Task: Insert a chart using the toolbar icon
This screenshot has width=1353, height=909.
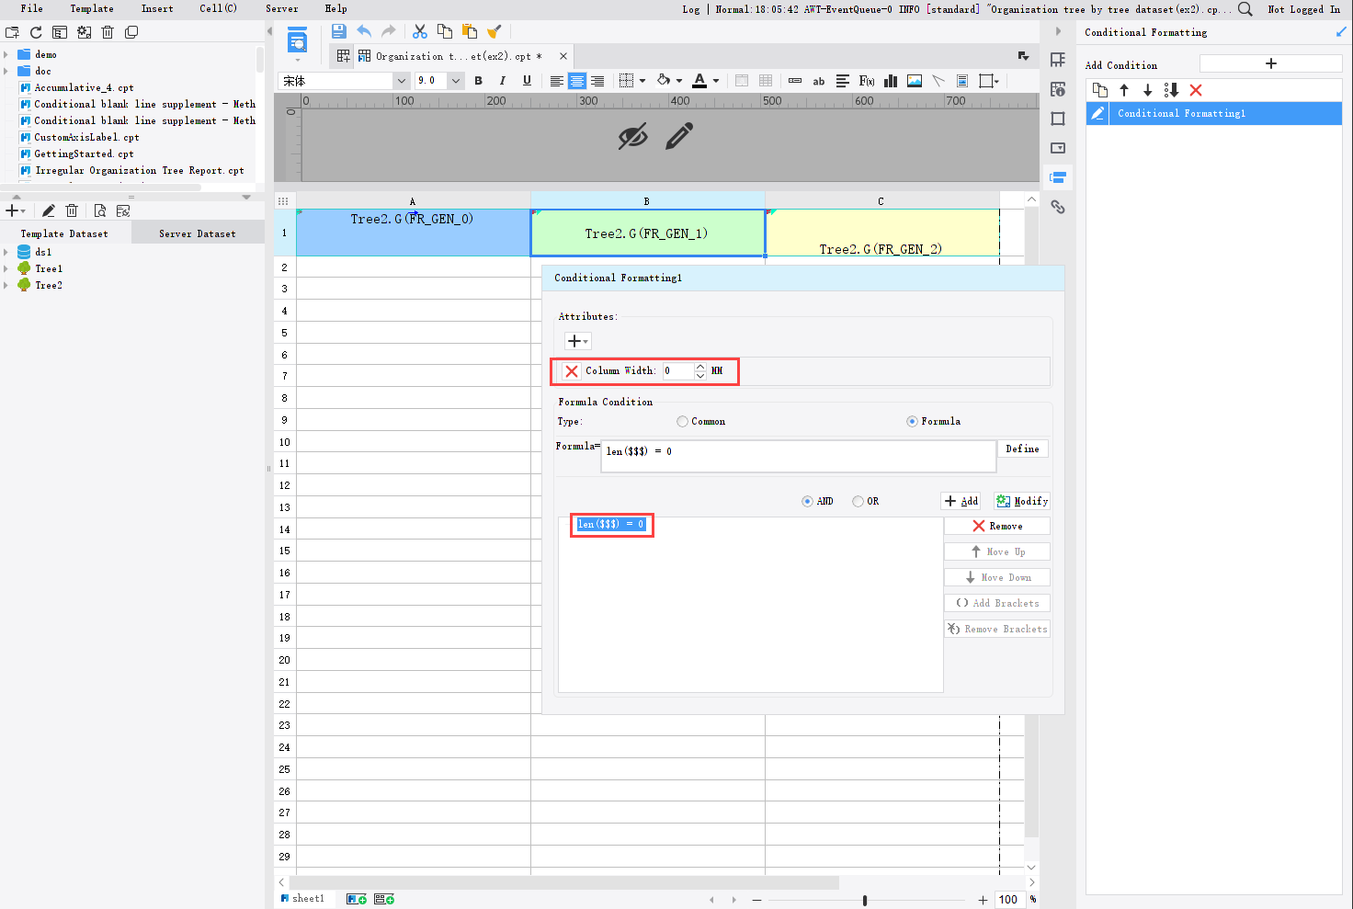Action: pyautogui.click(x=890, y=81)
